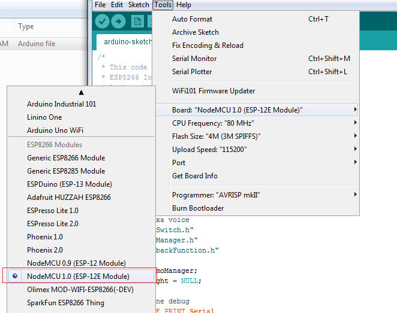Expand the Programmer AVRISP mkII submenu
Viewport: 397px width, 313px height.
(264, 195)
